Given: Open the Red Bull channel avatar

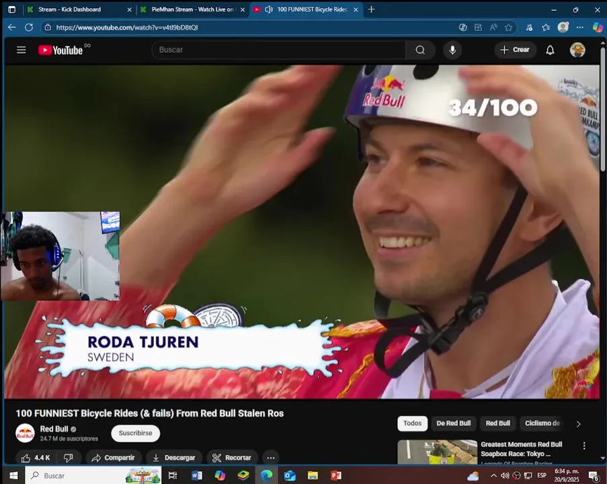Looking at the screenshot, I should [25, 434].
